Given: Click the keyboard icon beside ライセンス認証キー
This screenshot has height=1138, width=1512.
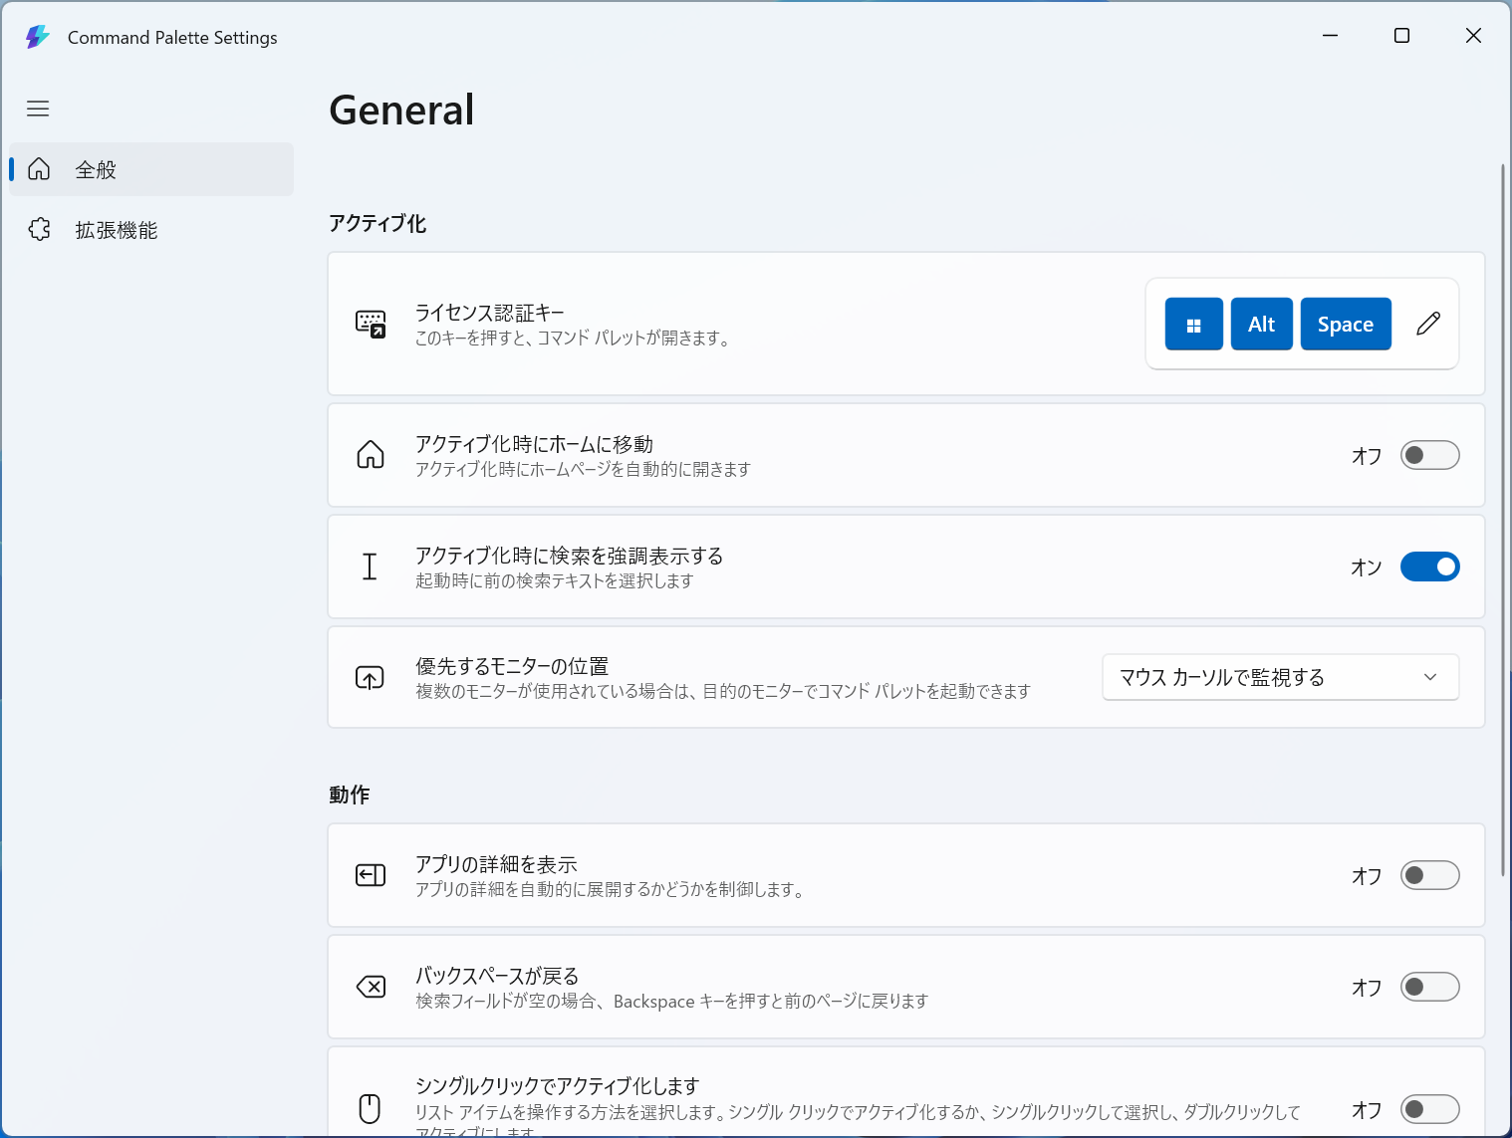Looking at the screenshot, I should [370, 324].
